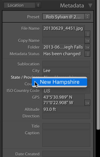Image resolution: width=100 pixels, height=157 pixels.
Task: Click the ISO Country Code field US
Action: (x=66, y=91)
